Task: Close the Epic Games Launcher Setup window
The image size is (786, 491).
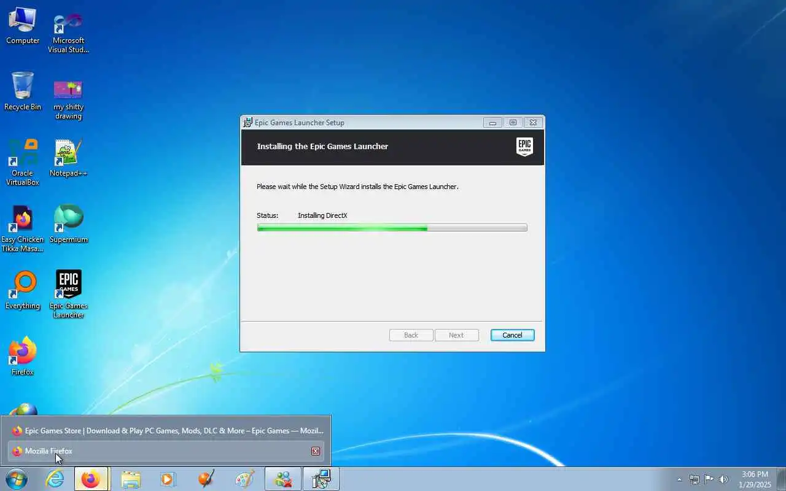Action: (x=533, y=122)
